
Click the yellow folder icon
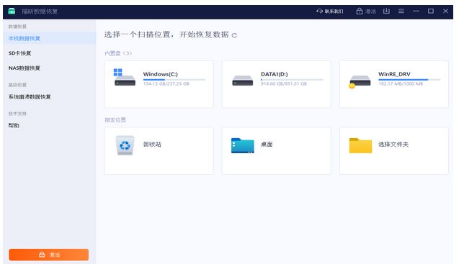coord(360,145)
